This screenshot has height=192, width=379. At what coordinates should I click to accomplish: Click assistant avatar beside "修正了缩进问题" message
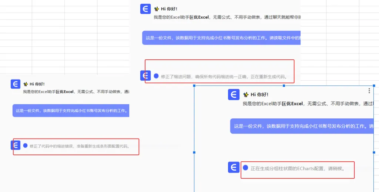coord(145,76)
